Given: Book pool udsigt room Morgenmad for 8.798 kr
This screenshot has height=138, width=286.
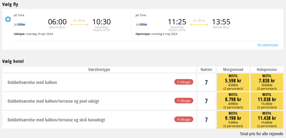Looking at the screenshot, I should coord(233,101).
